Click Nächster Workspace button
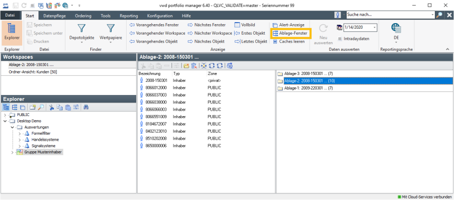This screenshot has width=454, height=200. point(210,34)
